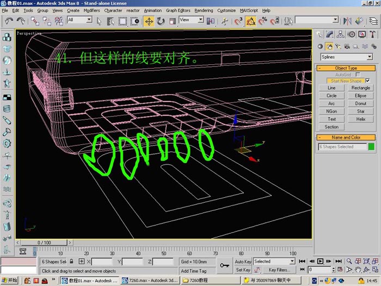Toggle the selection lock icon
This screenshot has height=286, width=381.
pyautogui.click(x=71, y=261)
